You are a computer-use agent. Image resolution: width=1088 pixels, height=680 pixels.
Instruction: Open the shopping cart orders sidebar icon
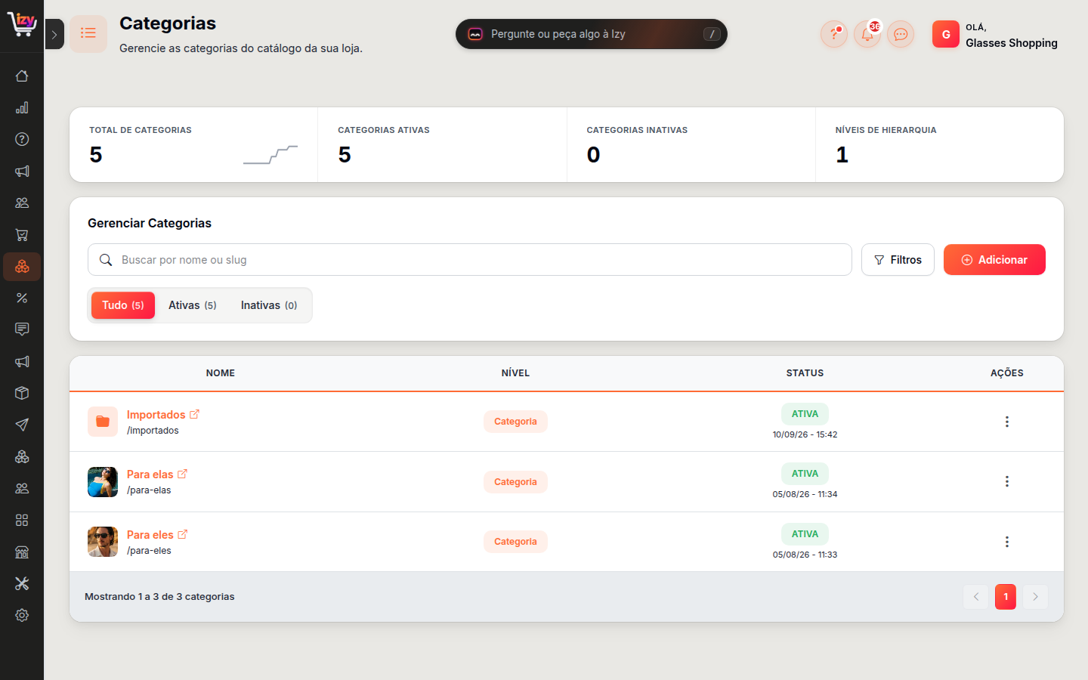[x=22, y=234]
